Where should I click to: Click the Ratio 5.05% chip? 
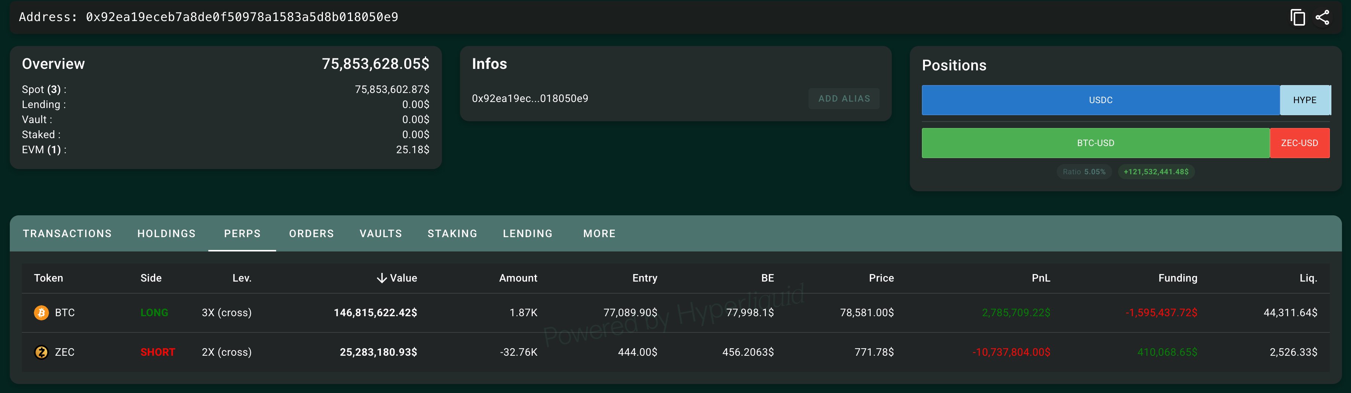click(x=1084, y=172)
